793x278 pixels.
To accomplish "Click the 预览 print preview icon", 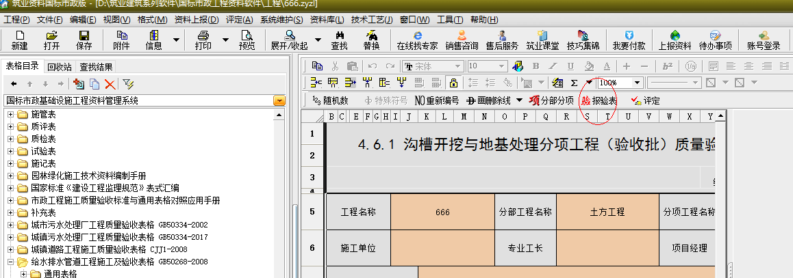I will pyautogui.click(x=247, y=40).
